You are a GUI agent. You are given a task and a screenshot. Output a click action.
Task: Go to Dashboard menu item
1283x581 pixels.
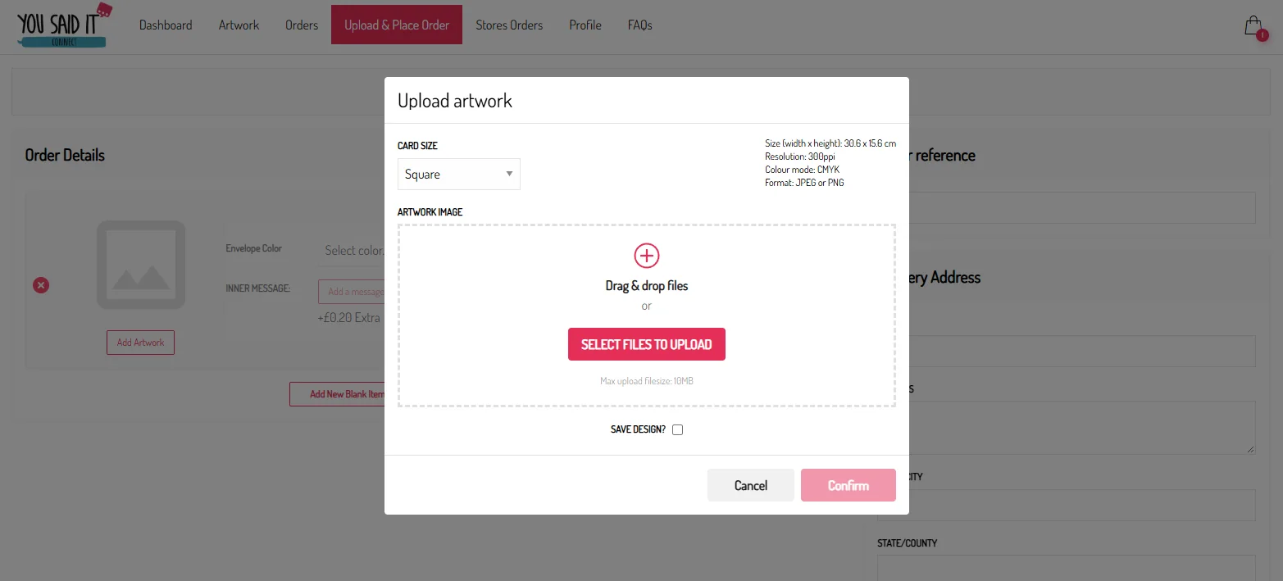pos(166,25)
